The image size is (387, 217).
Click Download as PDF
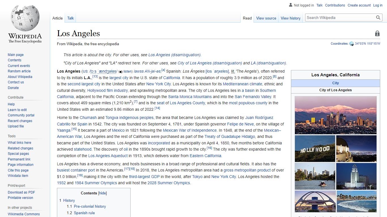click(x=21, y=192)
